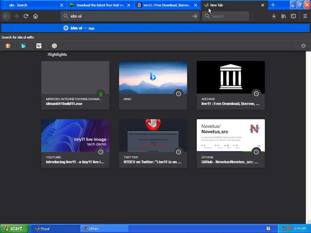The image size is (311, 233).
Task: Open the Windows start button
Action: [x=14, y=228]
